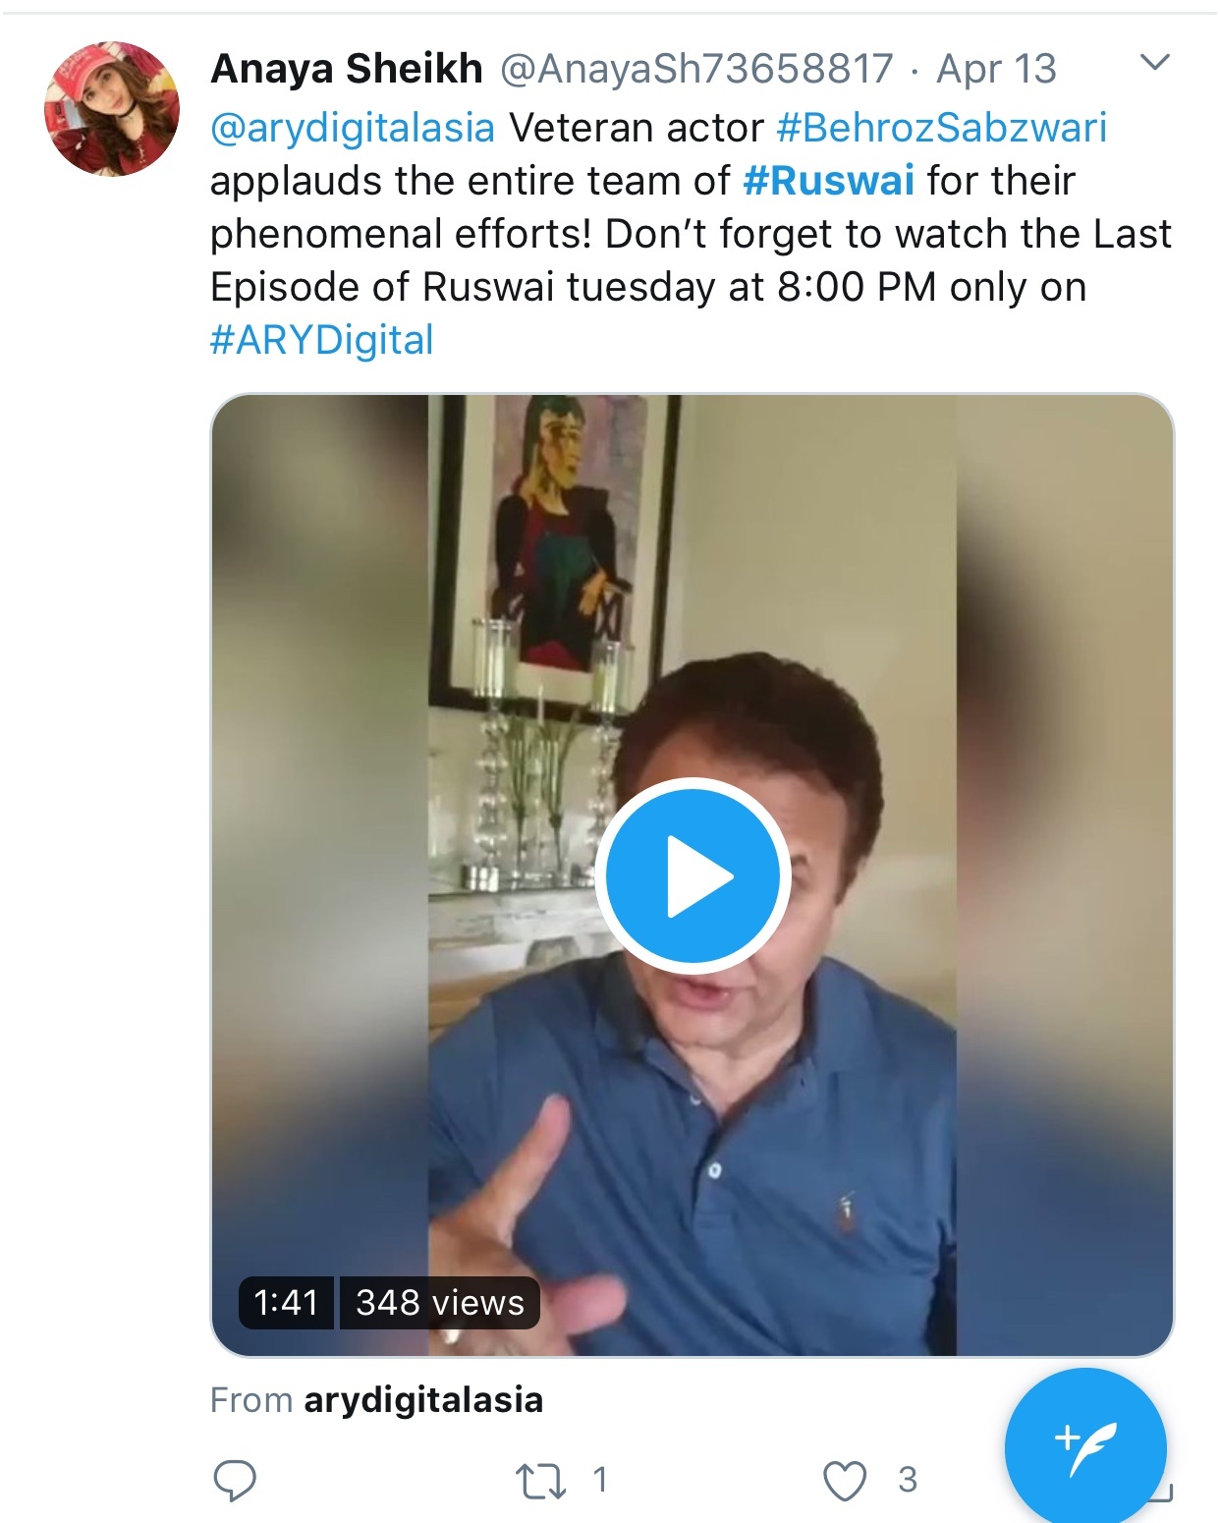Open Anaya Sheikh's profile picture
The height and width of the screenshot is (1523, 1220).
coord(112,109)
